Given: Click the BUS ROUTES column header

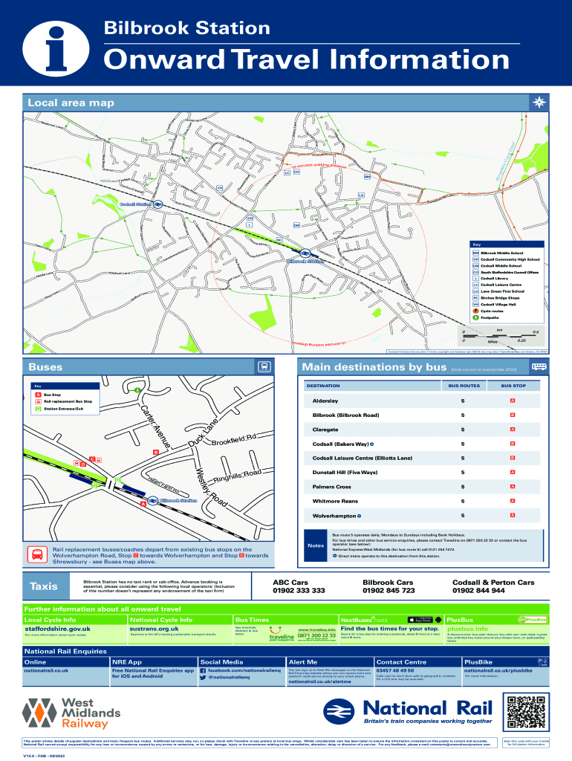Looking at the screenshot, I should click(464, 386).
